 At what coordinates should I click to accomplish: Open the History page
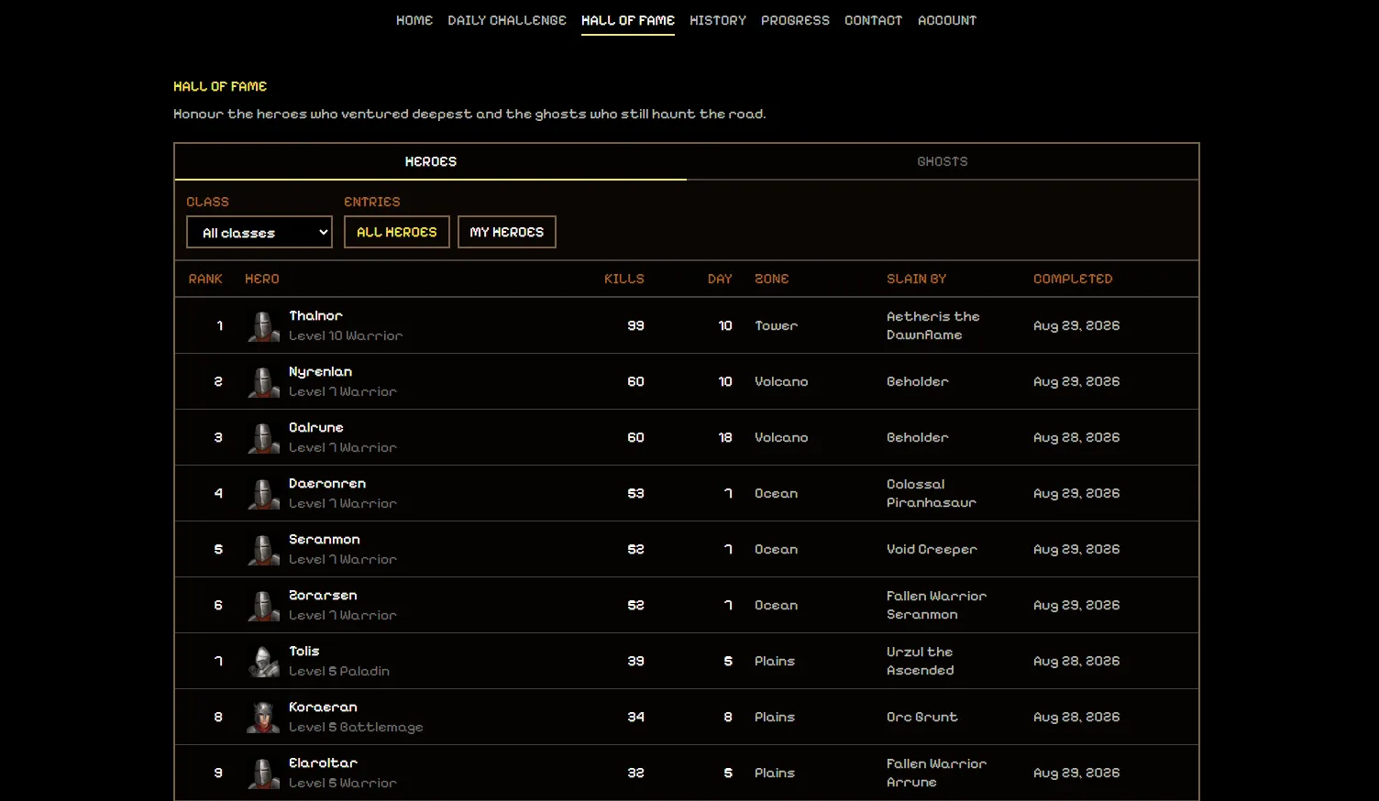tap(718, 20)
